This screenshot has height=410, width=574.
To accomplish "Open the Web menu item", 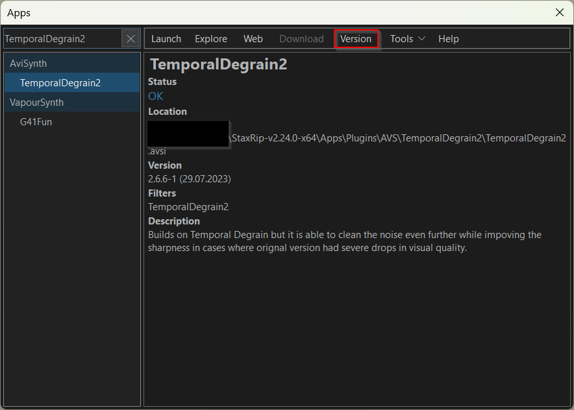I will click(253, 39).
